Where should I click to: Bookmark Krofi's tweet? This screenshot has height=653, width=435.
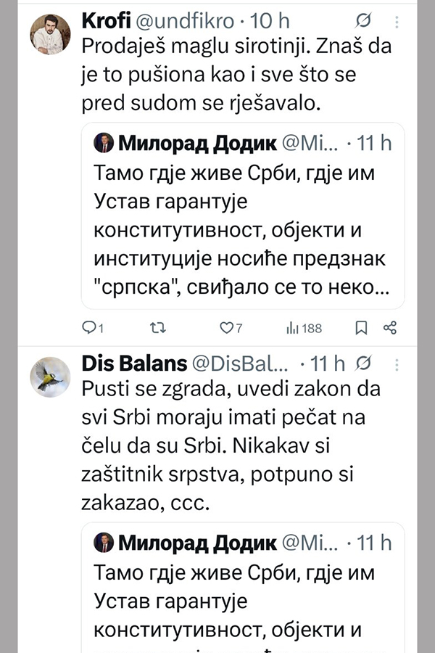(x=360, y=329)
